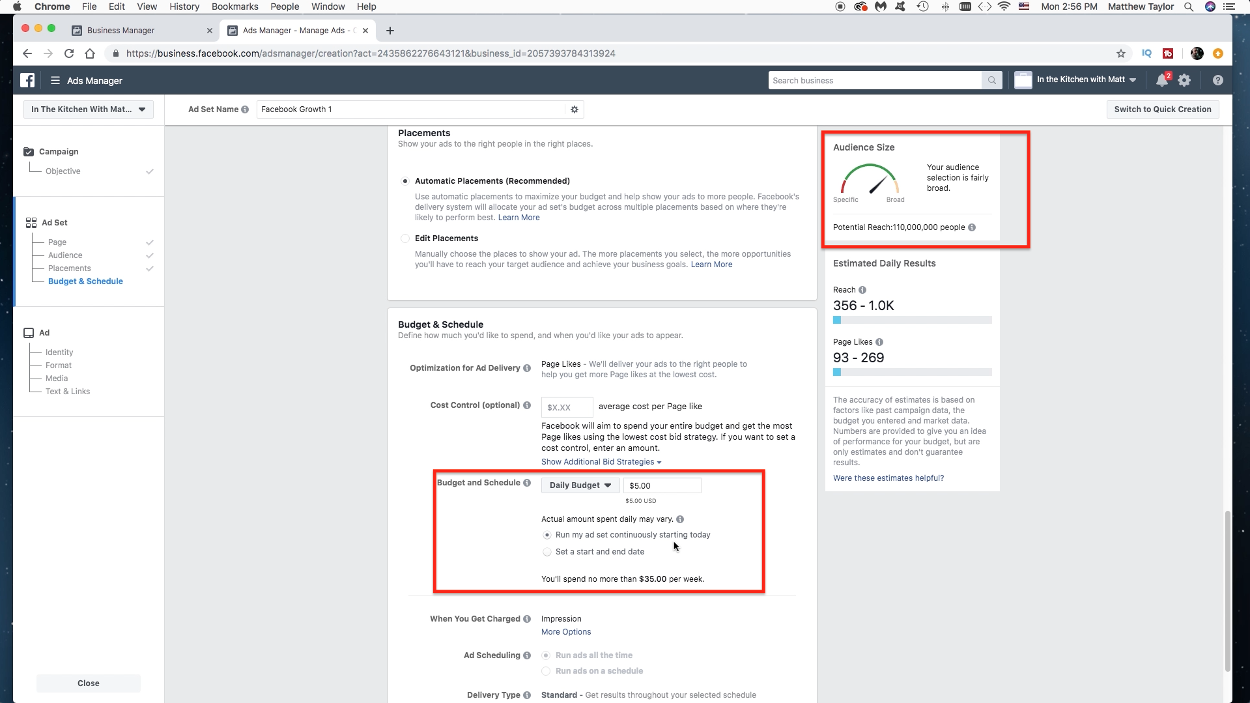Go to Objective in the sidebar
The width and height of the screenshot is (1250, 703).
(x=63, y=171)
